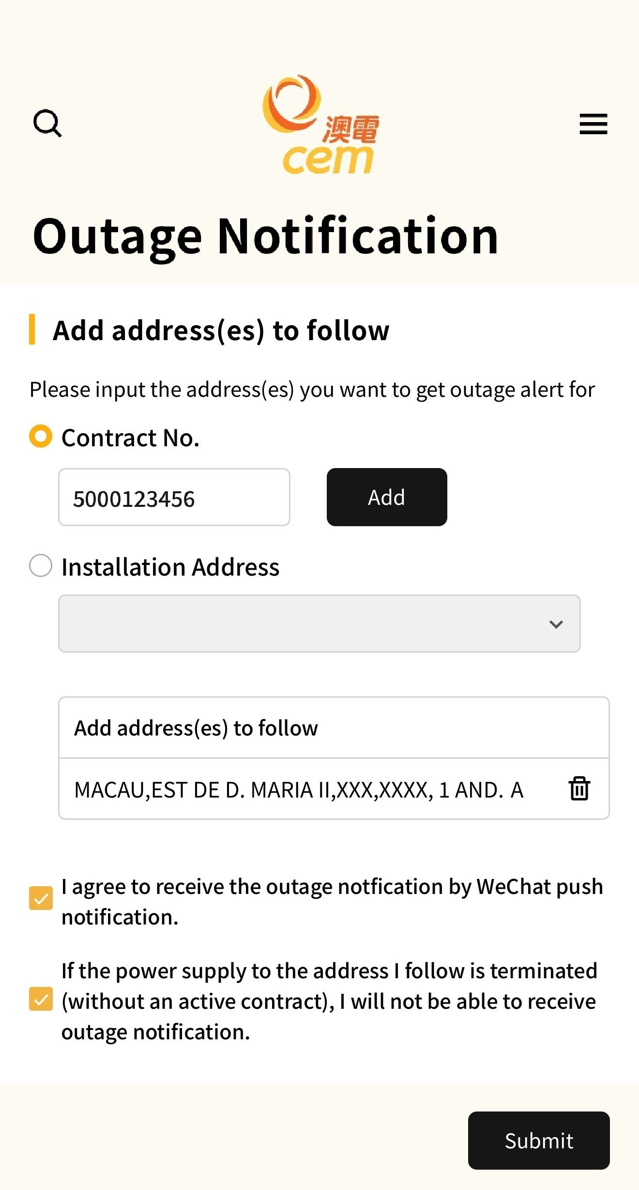This screenshot has height=1190, width=639.
Task: Uncheck the terminated power supply acknowledgement
Action: click(41, 999)
